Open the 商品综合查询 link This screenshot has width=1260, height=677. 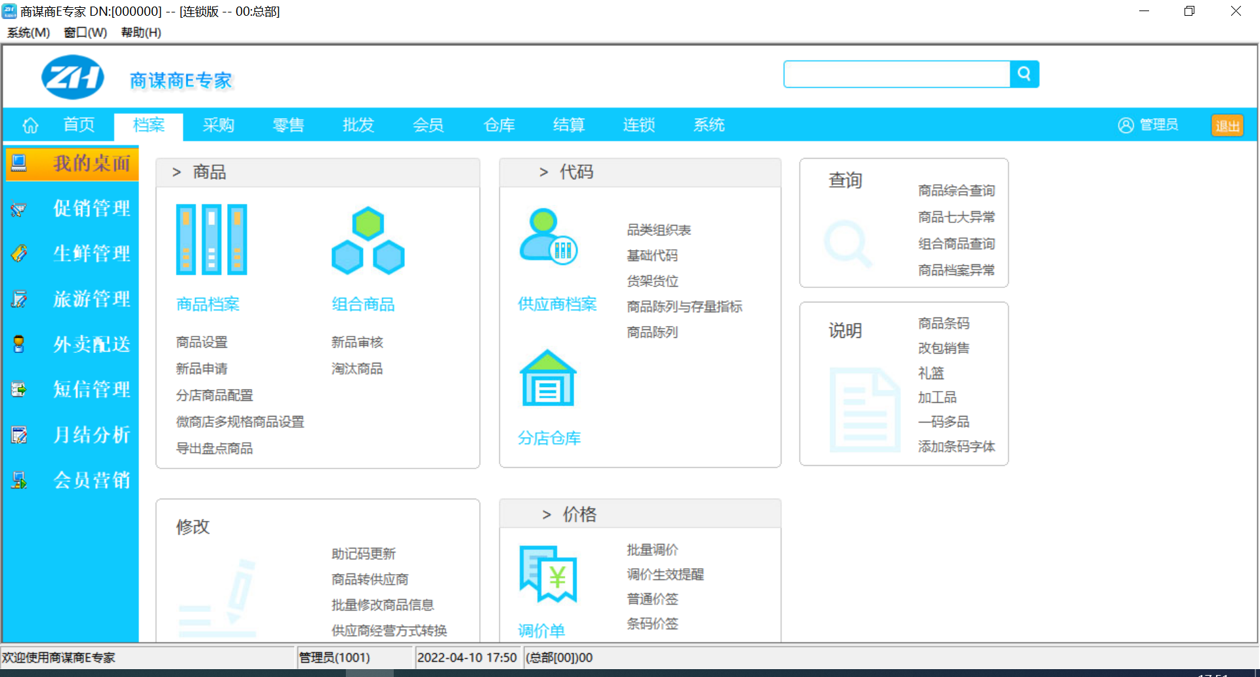click(x=957, y=191)
